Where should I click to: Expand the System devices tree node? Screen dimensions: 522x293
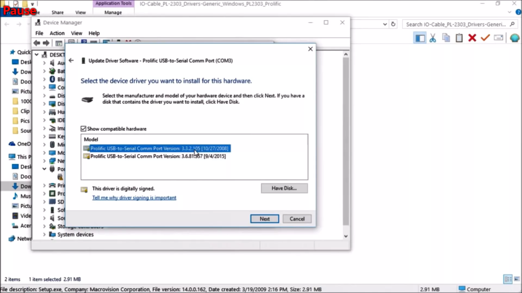click(44, 234)
